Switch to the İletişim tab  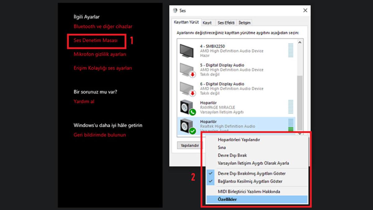[x=244, y=23]
